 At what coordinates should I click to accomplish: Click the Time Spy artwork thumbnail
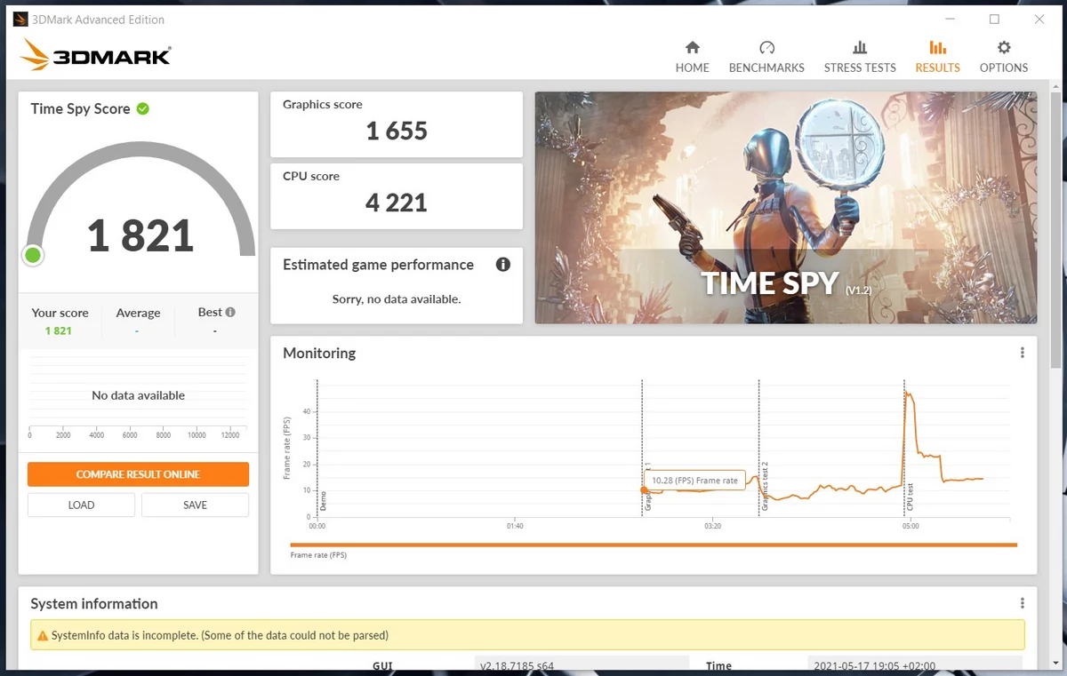point(785,208)
